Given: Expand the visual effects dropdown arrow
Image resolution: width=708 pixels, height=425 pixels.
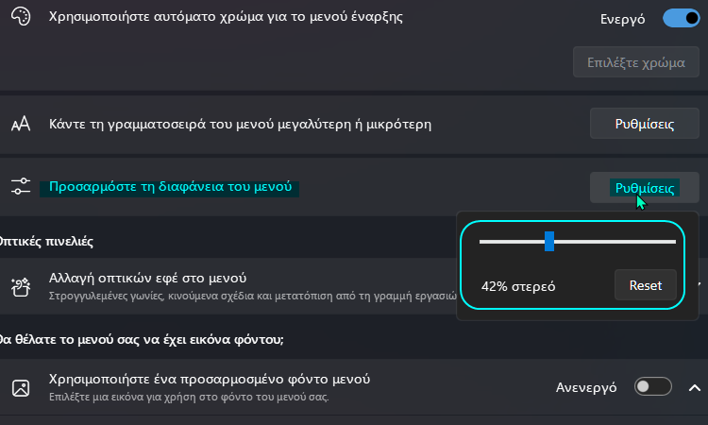Looking at the screenshot, I should [x=700, y=284].
